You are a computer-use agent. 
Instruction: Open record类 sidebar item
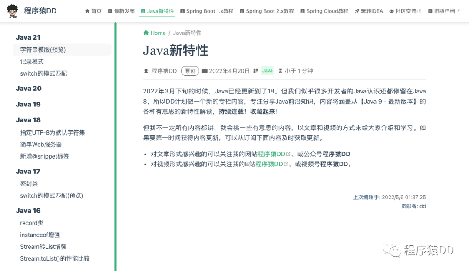click(32, 223)
